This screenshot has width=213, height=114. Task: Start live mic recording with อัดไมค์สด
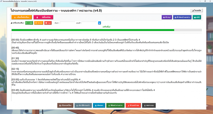43,17
